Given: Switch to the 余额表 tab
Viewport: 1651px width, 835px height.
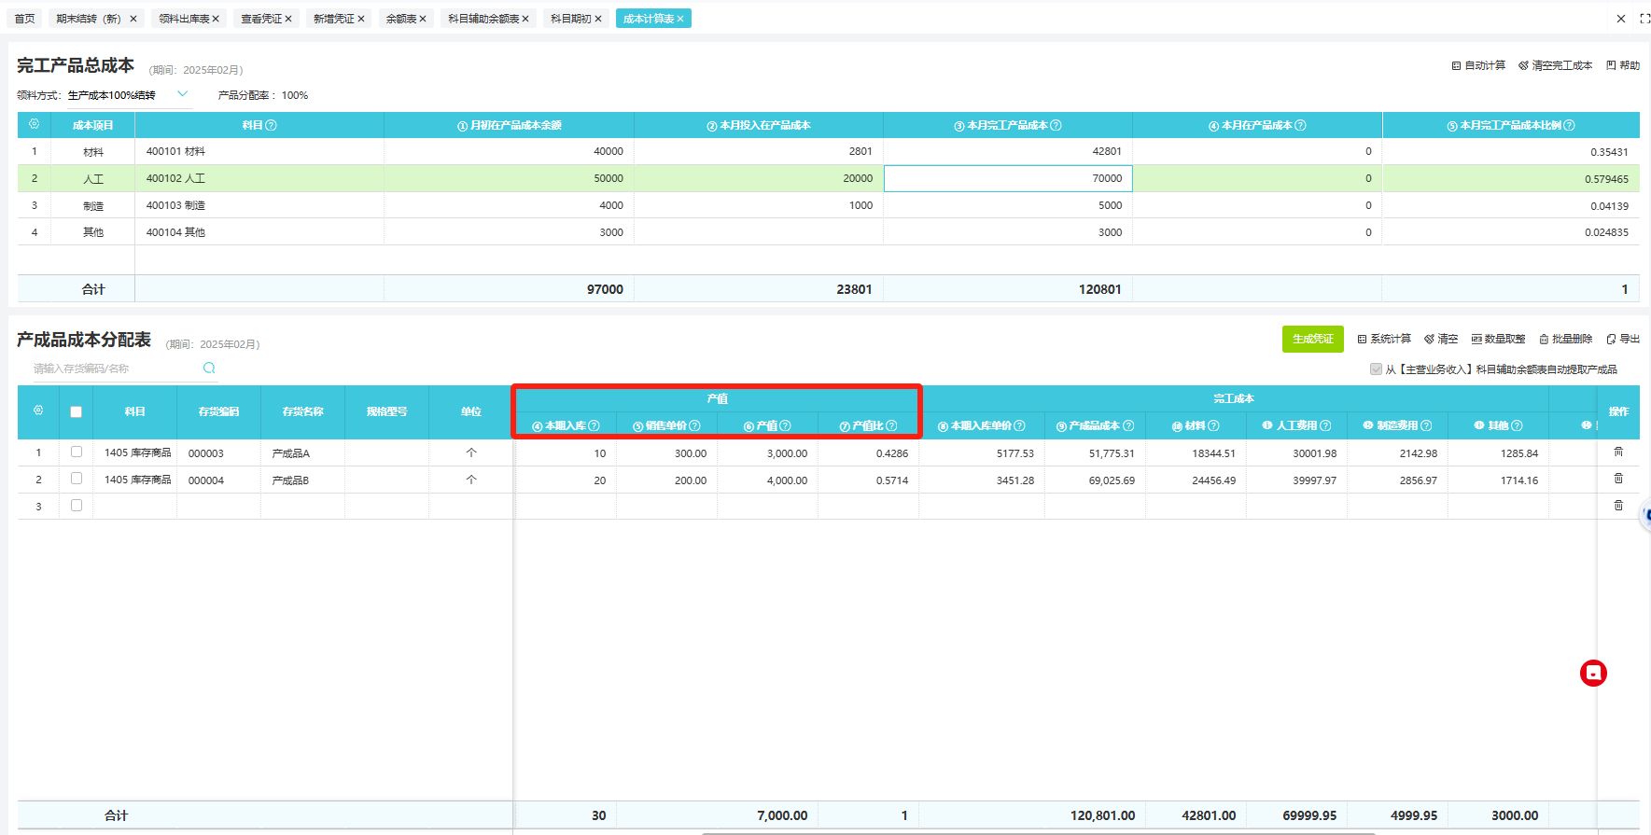Looking at the screenshot, I should (x=400, y=19).
